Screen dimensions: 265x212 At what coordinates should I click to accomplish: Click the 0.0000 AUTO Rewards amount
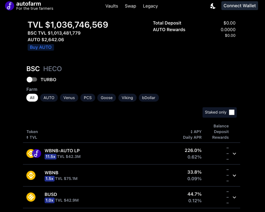coord(228,30)
